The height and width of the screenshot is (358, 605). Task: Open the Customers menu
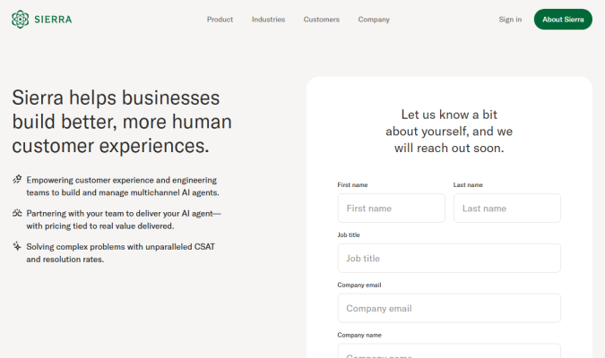[322, 20]
